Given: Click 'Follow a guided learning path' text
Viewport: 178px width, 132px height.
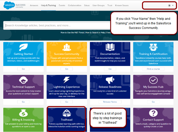Looking at the screenshot, I should [67, 125].
